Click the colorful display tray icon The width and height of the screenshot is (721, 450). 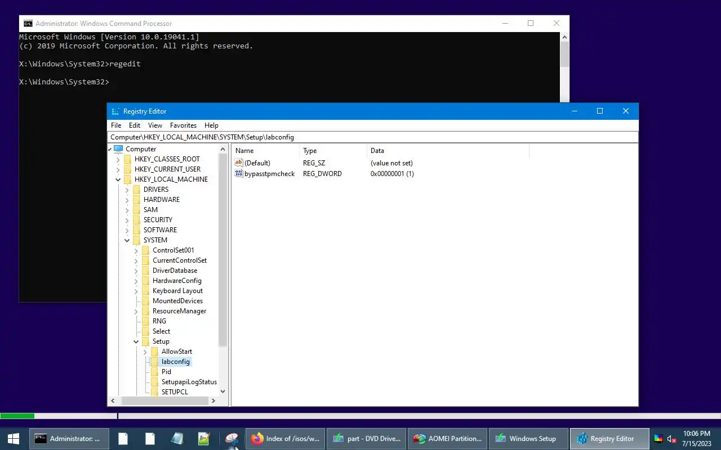(x=658, y=439)
